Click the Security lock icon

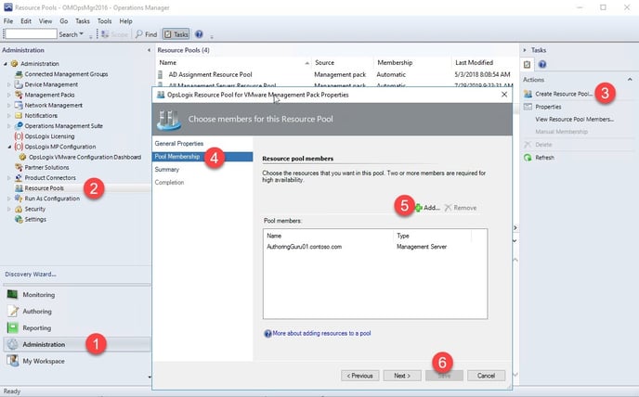tap(19, 209)
